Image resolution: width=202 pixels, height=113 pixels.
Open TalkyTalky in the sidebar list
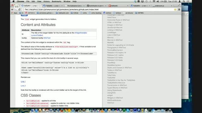tap(111, 75)
